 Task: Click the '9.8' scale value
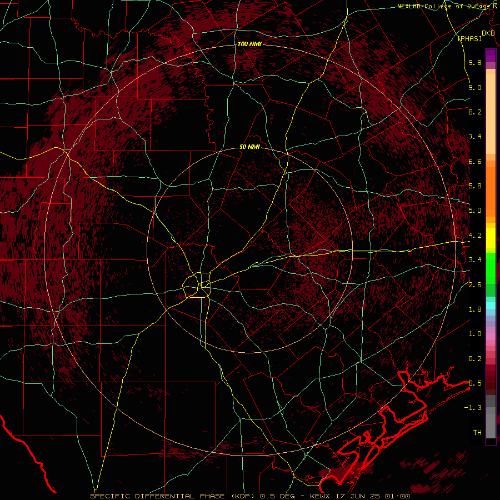pos(475,63)
